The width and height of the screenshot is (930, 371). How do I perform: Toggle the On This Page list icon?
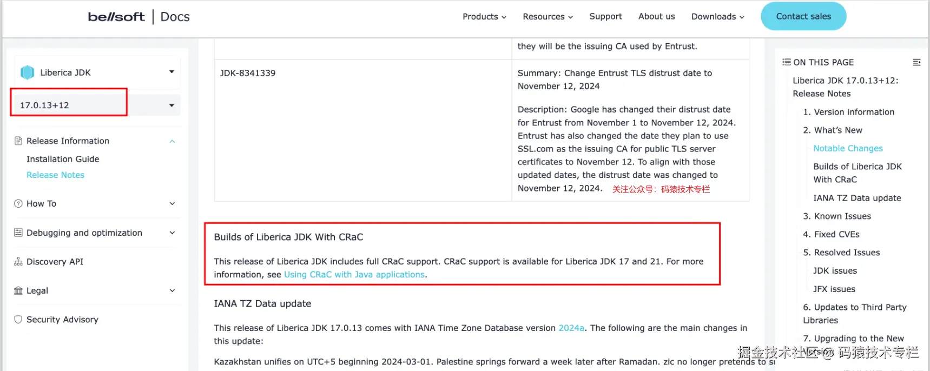(x=916, y=62)
